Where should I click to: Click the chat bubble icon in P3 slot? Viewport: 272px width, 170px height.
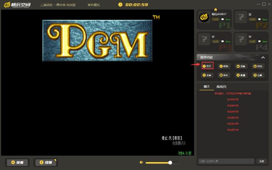[222, 42]
